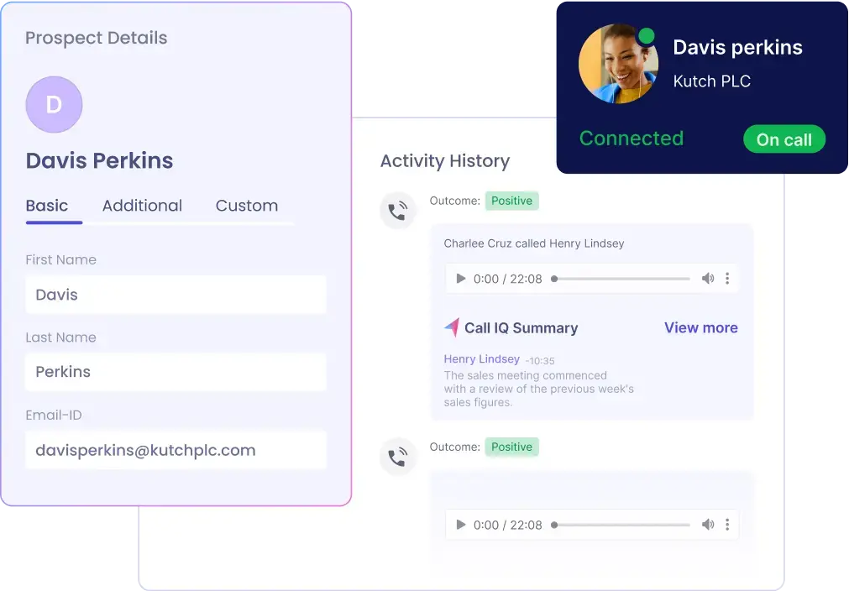Viewport: 849px width, 591px height.
Task: Click the second call activity phone icon
Action: point(398,458)
